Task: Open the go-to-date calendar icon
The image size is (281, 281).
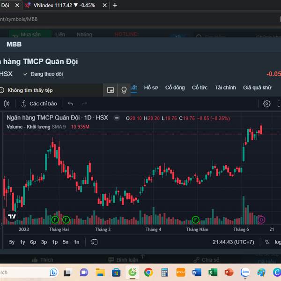Action: [x=94, y=242]
